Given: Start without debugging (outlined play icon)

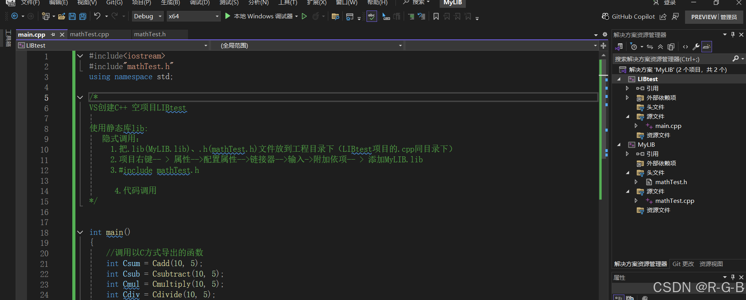Looking at the screenshot, I should pos(304,16).
